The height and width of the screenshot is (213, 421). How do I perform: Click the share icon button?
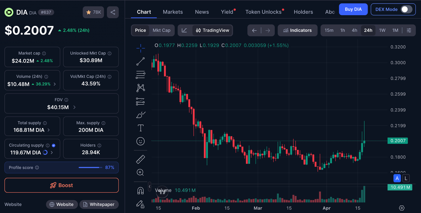(113, 12)
